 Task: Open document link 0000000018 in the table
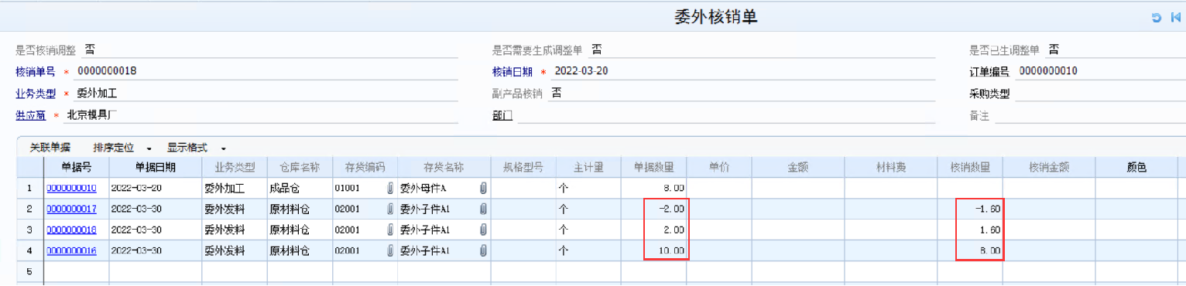(71, 230)
